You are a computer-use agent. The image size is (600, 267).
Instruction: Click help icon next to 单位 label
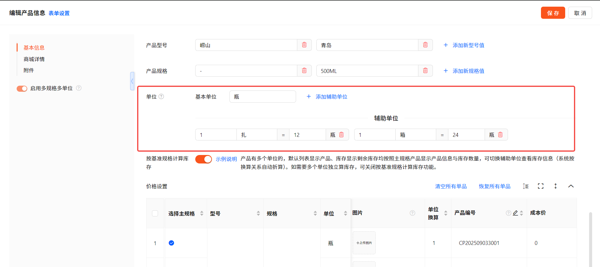click(161, 97)
